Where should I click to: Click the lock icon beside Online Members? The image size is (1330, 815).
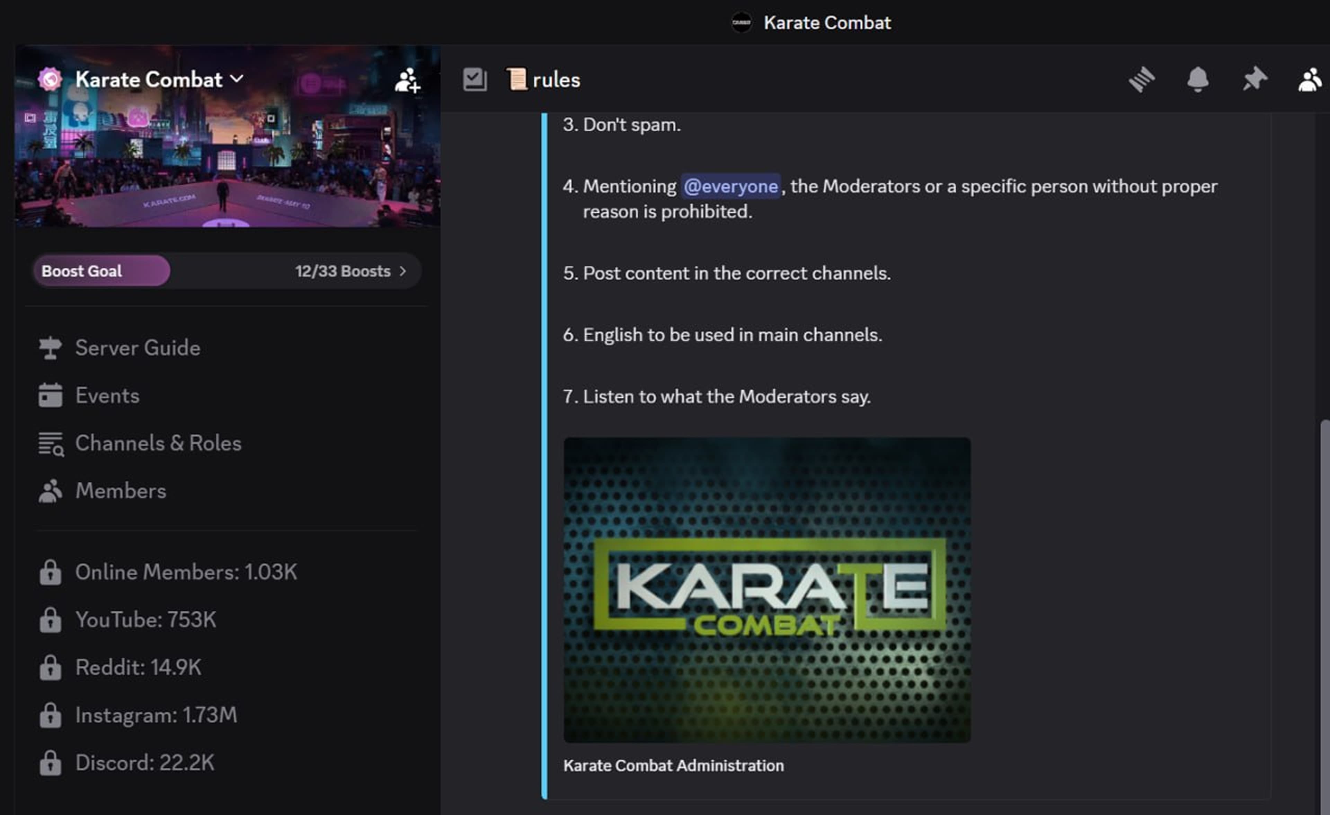(50, 572)
